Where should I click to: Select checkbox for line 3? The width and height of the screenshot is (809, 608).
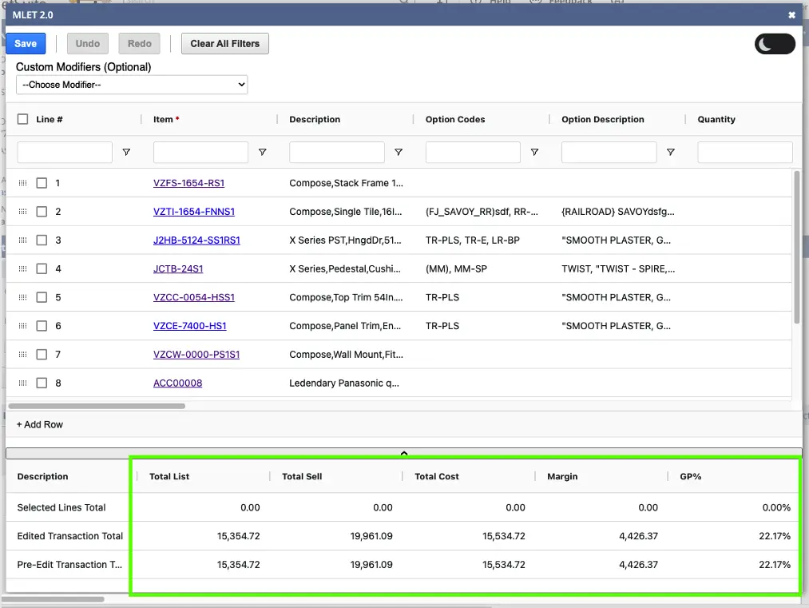tap(42, 240)
